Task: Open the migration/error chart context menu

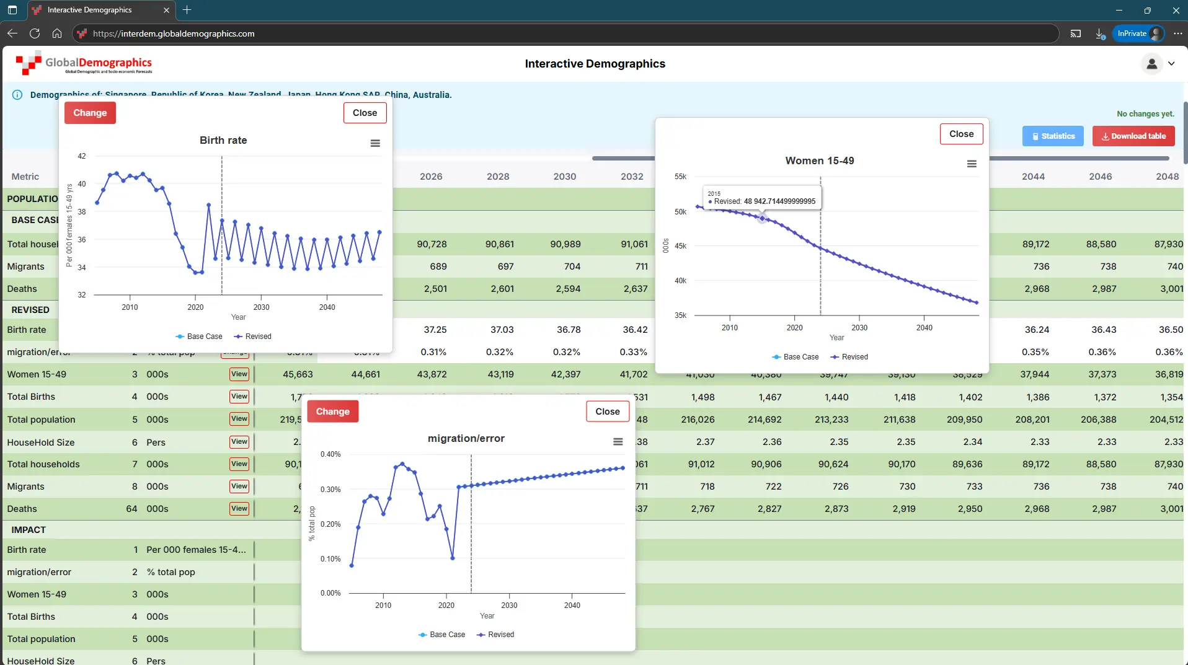Action: pyautogui.click(x=618, y=441)
